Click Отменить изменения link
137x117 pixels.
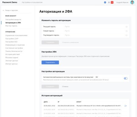pyautogui.click(x=70, y=42)
